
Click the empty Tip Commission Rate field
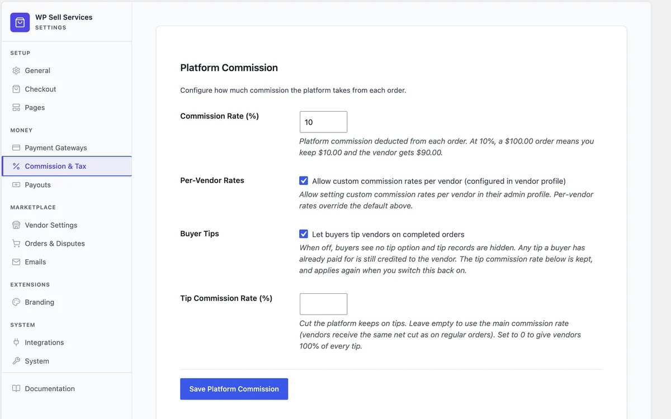(323, 304)
